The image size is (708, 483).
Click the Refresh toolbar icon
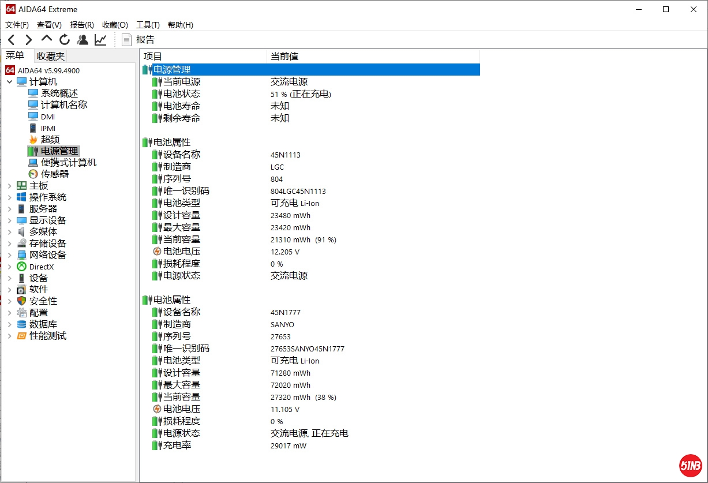pyautogui.click(x=65, y=40)
